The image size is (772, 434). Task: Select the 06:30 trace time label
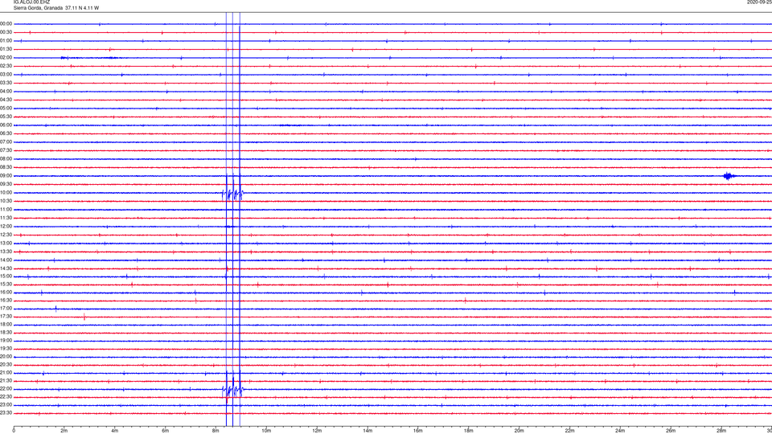(x=6, y=133)
